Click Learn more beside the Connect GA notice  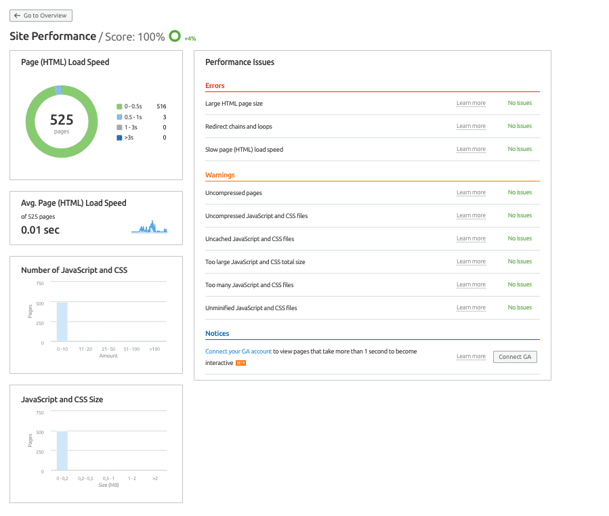click(x=471, y=357)
